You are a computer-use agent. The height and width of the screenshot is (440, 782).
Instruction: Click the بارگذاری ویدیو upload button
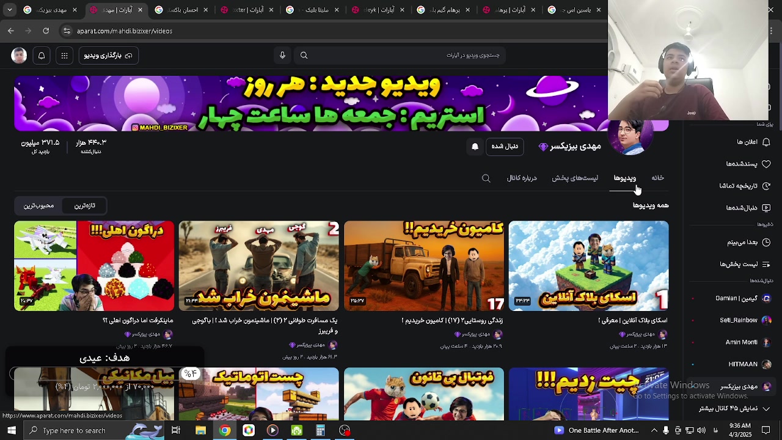[x=108, y=56]
